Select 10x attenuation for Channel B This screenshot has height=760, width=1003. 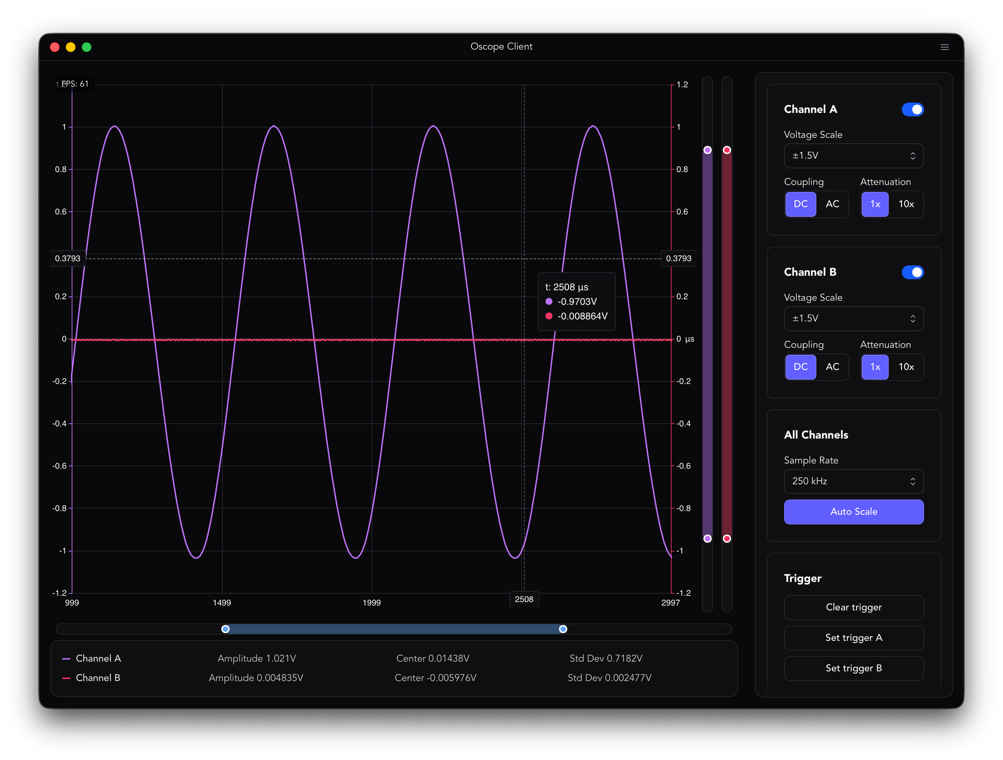906,367
